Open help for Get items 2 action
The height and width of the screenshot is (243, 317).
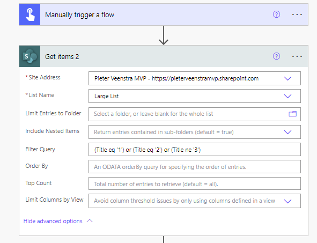(x=276, y=56)
